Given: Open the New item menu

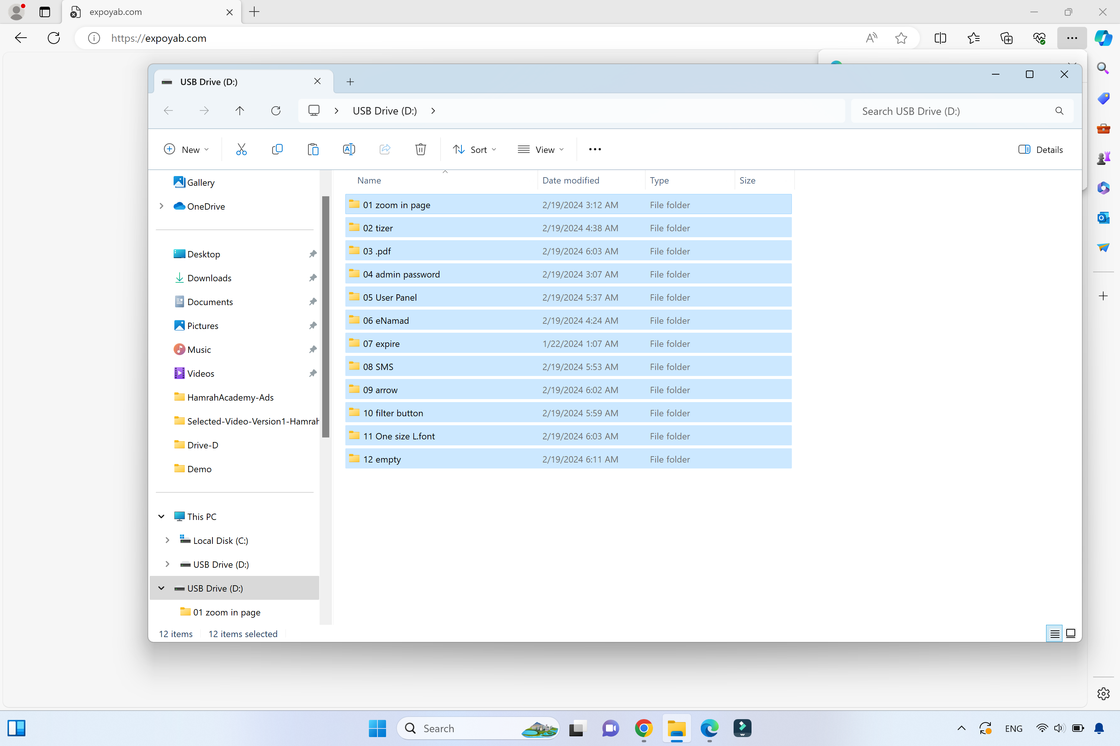Looking at the screenshot, I should (186, 150).
